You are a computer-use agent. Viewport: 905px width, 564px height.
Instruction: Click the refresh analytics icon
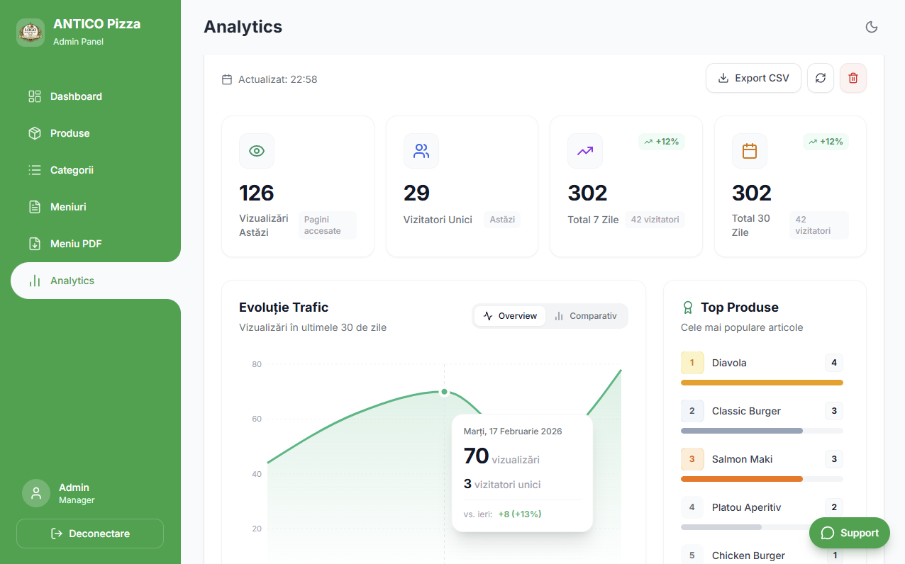[821, 78]
